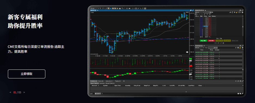Go to next banner slide arrow
This screenshot has height=103, width=255.
[x=24, y=92]
